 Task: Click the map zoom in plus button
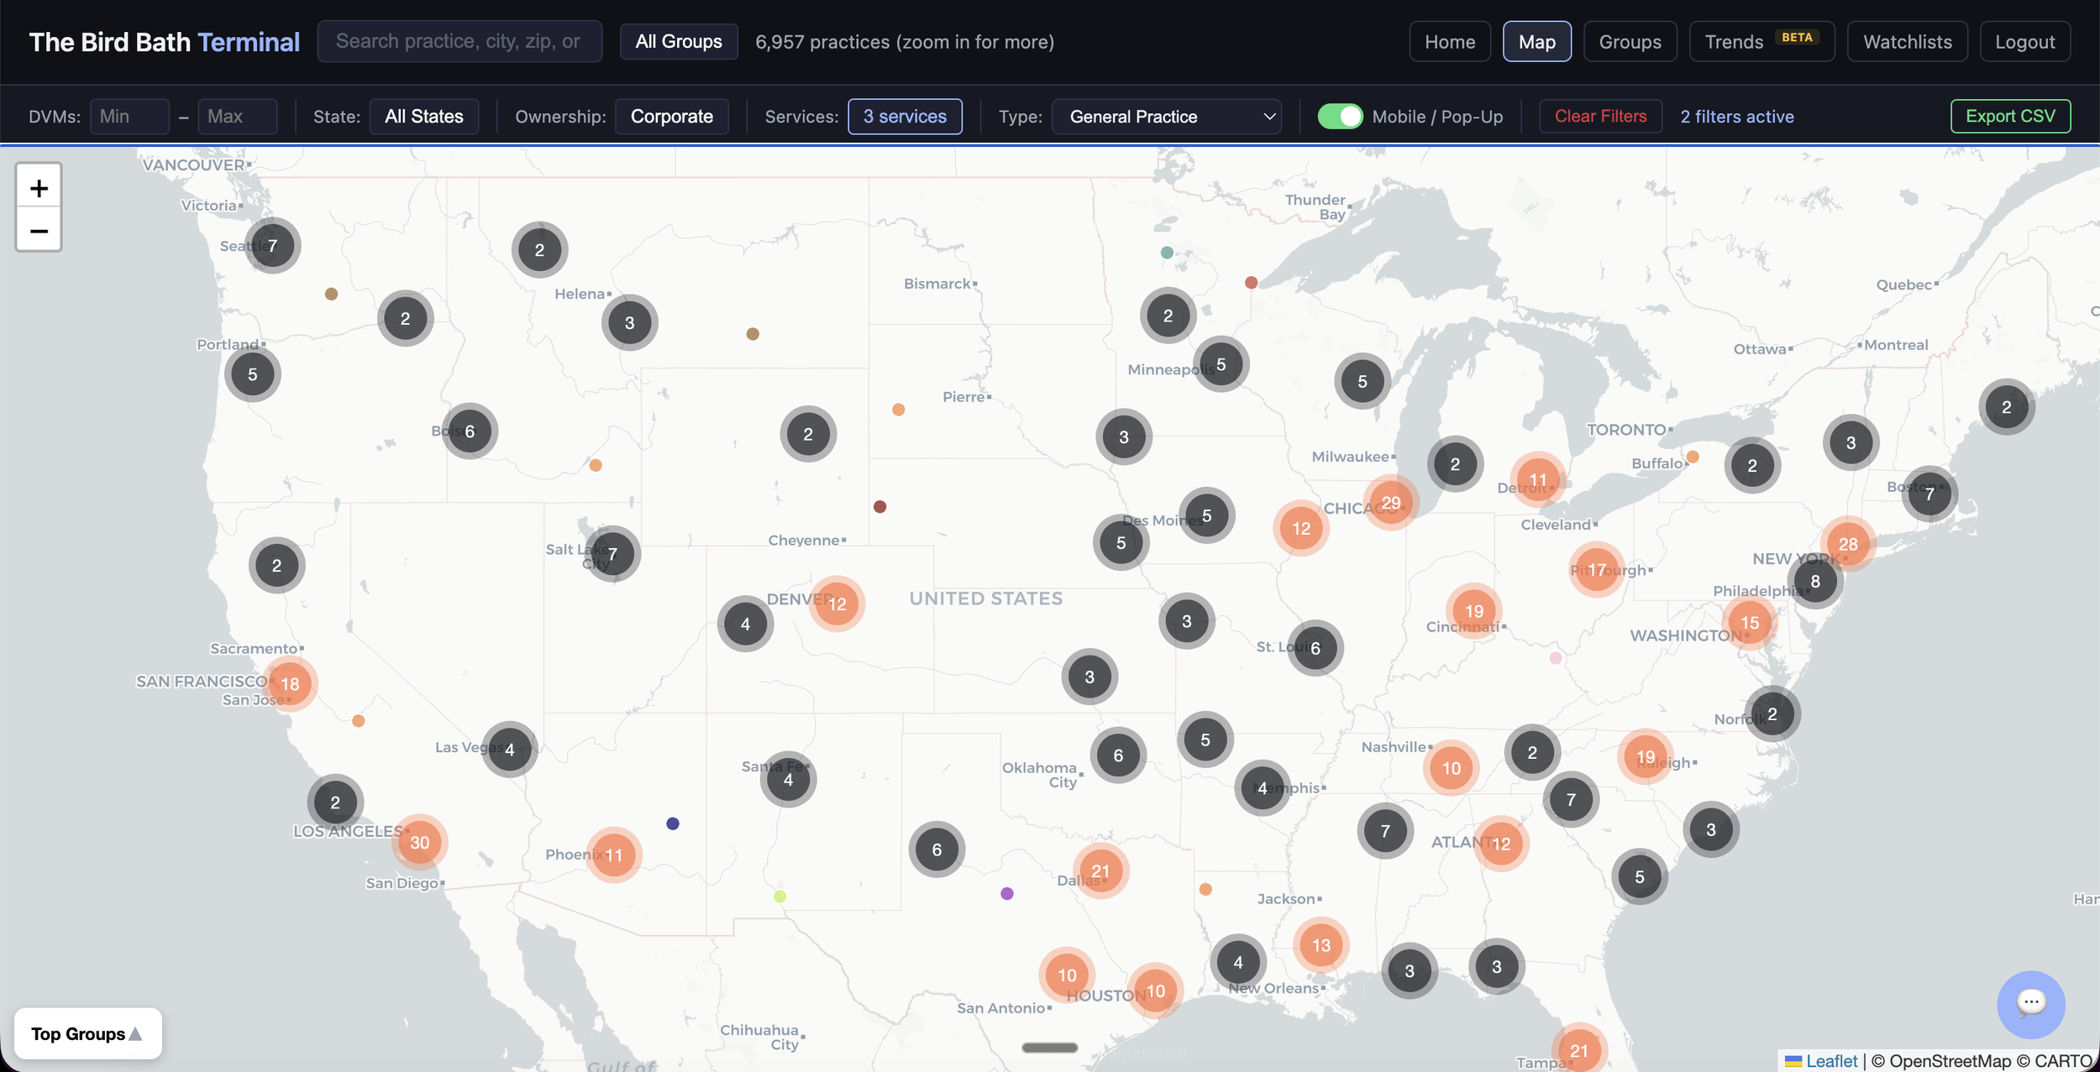(x=39, y=187)
